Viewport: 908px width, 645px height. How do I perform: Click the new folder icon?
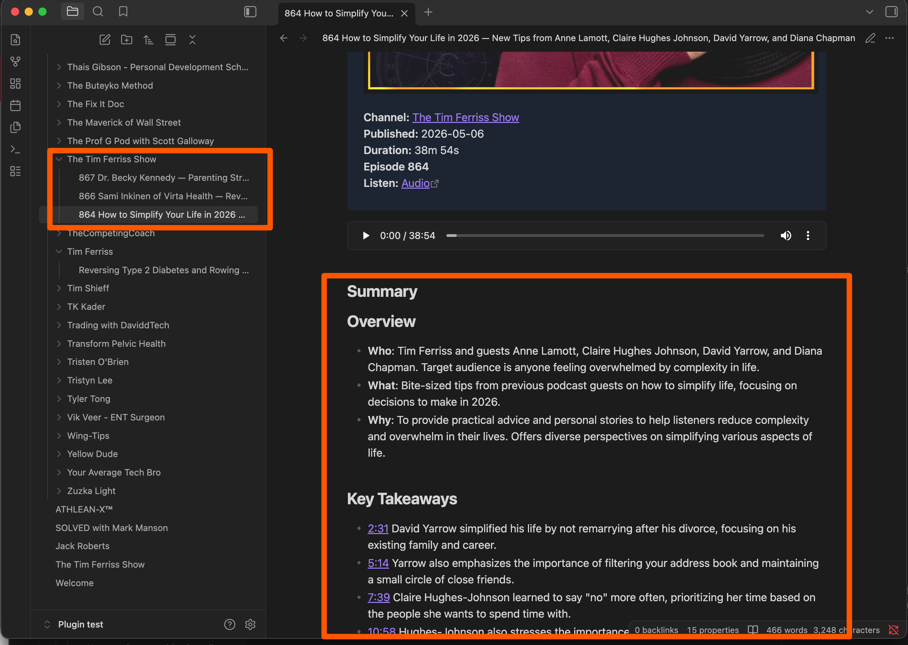(x=127, y=40)
